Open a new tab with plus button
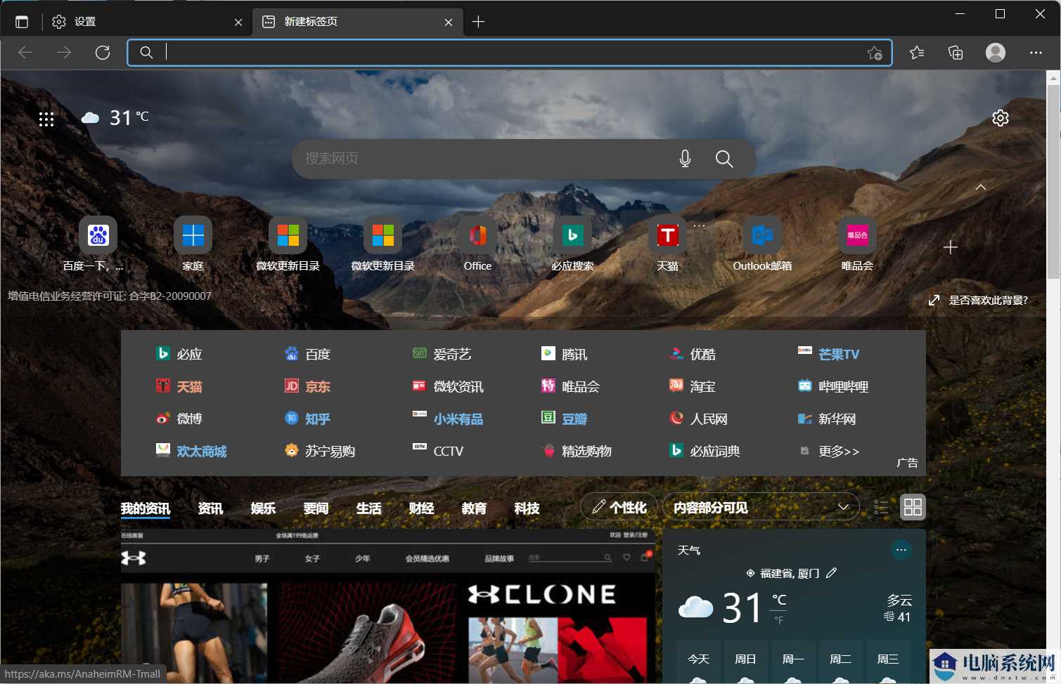Viewport: 1061px width, 684px height. (x=478, y=22)
